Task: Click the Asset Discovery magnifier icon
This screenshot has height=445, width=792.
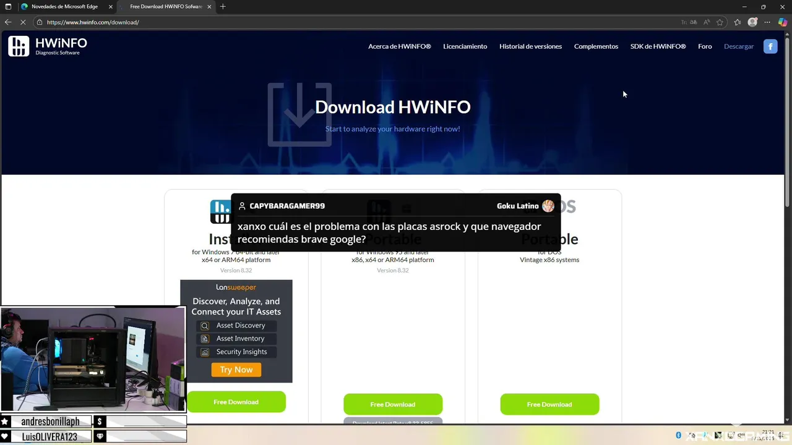Action: click(x=205, y=326)
